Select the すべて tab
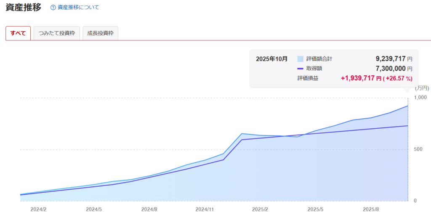 point(18,33)
